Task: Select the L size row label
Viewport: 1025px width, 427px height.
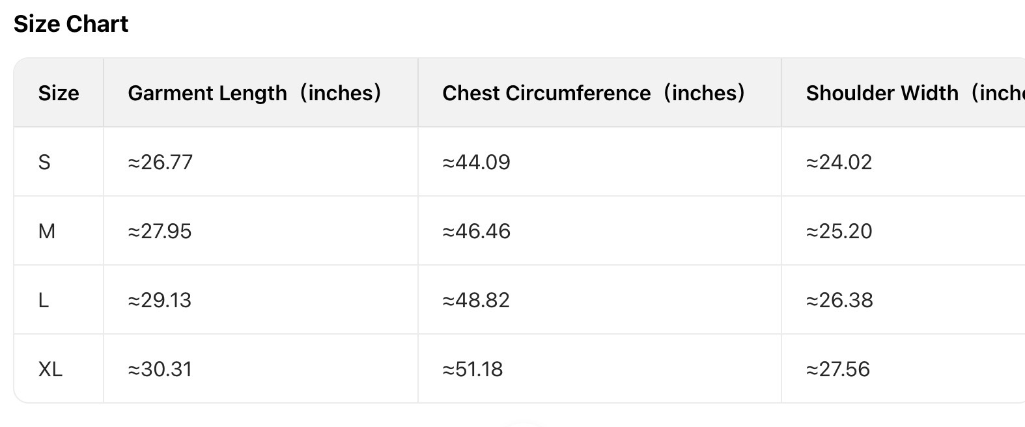Action: coord(44,300)
